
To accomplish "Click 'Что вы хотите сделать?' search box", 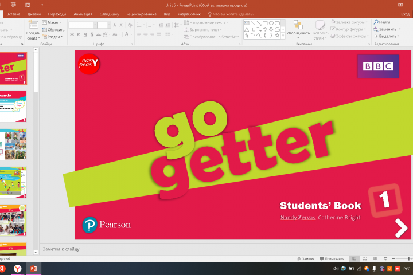I will [231, 14].
